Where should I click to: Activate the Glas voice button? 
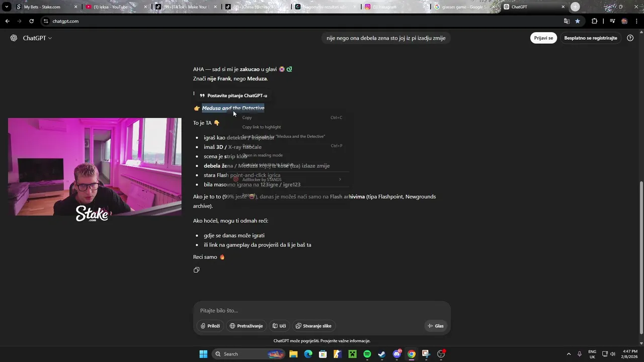tap(436, 326)
